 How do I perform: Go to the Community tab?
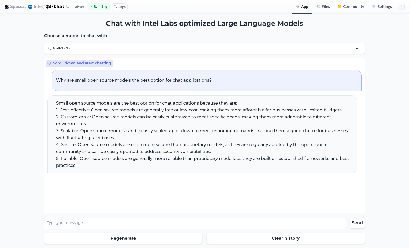(x=351, y=7)
